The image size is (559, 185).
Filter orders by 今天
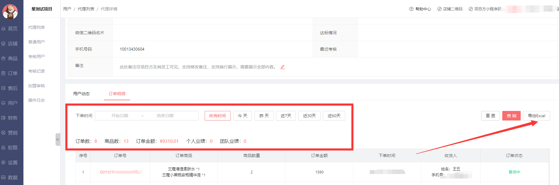[242, 116]
